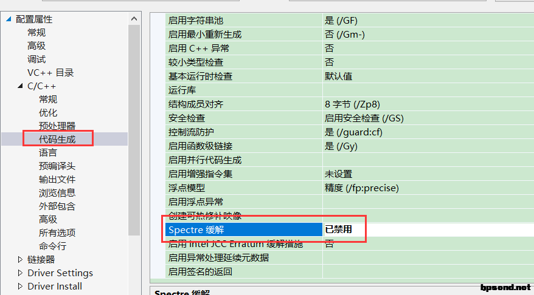
Task: Click the 默认值 value
Action: [x=339, y=76]
